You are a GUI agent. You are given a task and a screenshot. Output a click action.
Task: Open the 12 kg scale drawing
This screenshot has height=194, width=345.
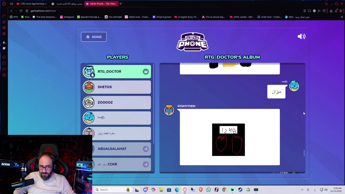click(229, 140)
